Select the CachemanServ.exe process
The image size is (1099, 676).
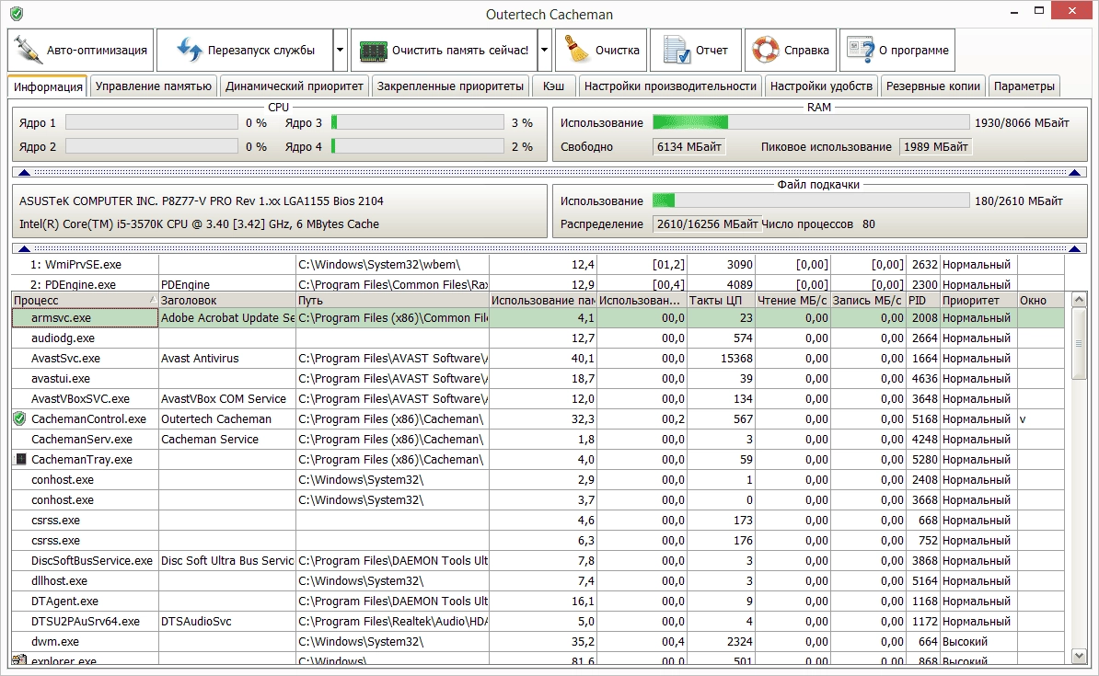click(x=538, y=440)
